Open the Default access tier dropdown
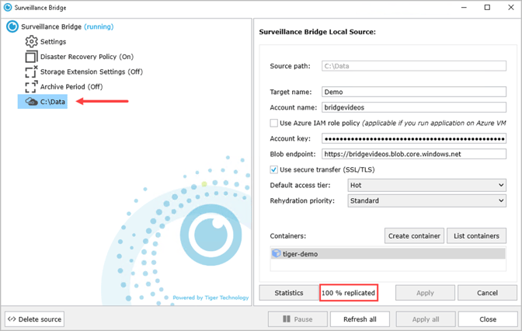The image size is (522, 331). tap(426, 185)
